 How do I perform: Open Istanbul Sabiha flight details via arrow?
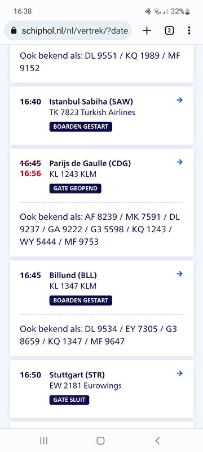click(180, 101)
